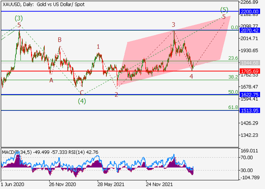Select the green (5) wave label

[224, 10]
